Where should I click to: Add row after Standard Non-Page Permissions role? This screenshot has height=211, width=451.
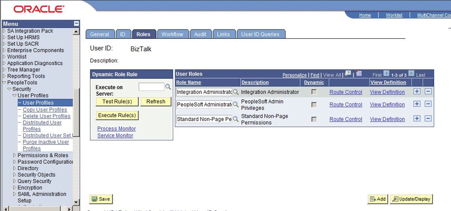[417, 118]
